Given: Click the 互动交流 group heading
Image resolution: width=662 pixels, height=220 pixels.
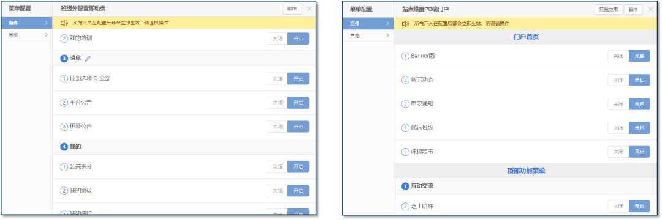Looking at the screenshot, I should click(x=422, y=186).
